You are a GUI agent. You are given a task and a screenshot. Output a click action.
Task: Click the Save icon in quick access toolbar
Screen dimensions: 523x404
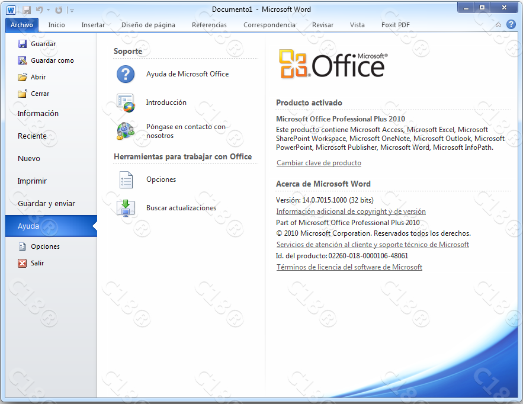tap(27, 10)
